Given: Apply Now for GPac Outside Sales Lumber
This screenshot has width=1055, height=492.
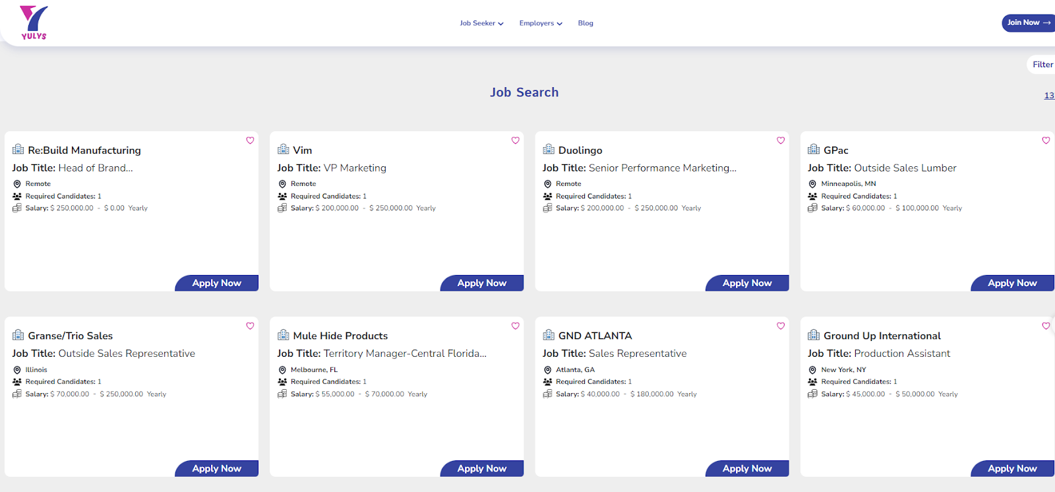Looking at the screenshot, I should coord(1012,283).
